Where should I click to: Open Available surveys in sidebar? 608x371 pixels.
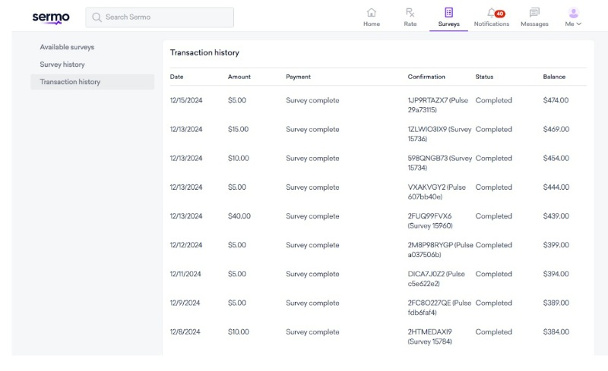(x=67, y=47)
